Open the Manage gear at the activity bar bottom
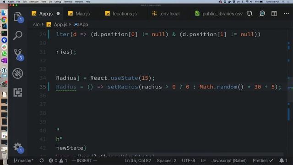 [x=18, y=148]
